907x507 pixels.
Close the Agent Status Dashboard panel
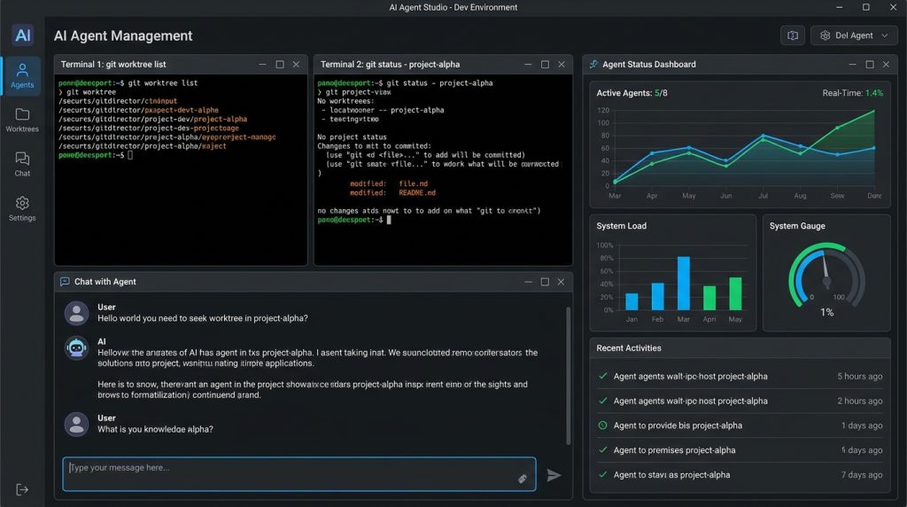[886, 64]
